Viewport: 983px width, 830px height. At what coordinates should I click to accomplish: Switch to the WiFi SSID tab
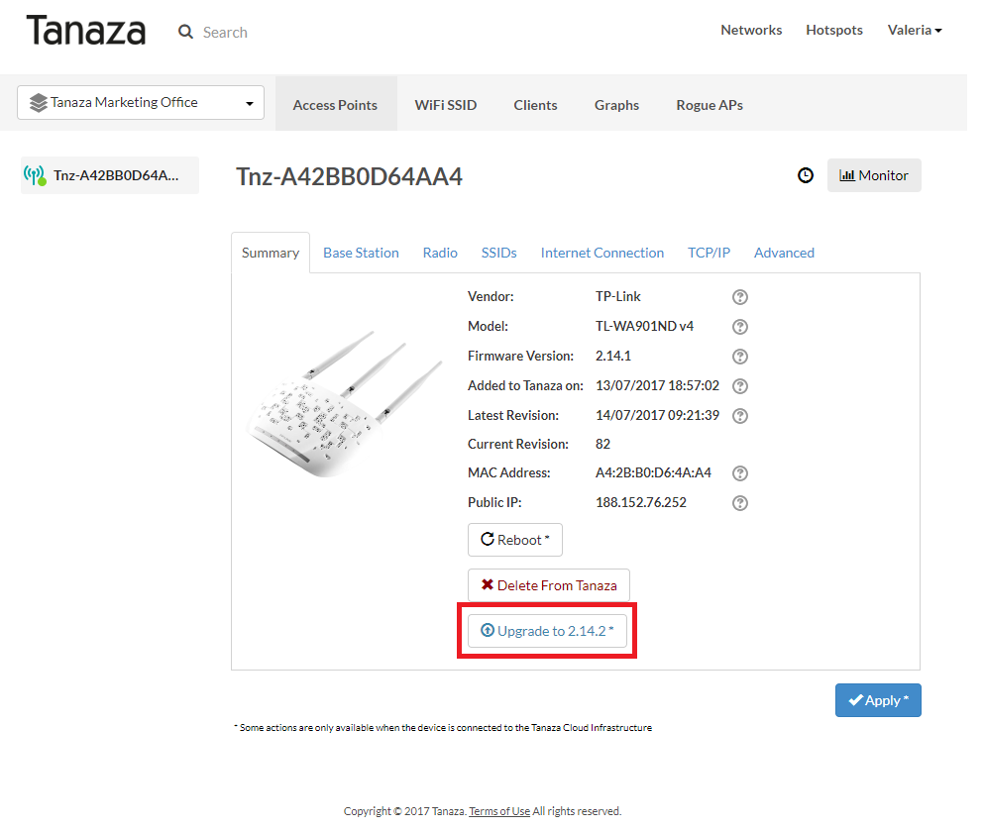(x=445, y=105)
